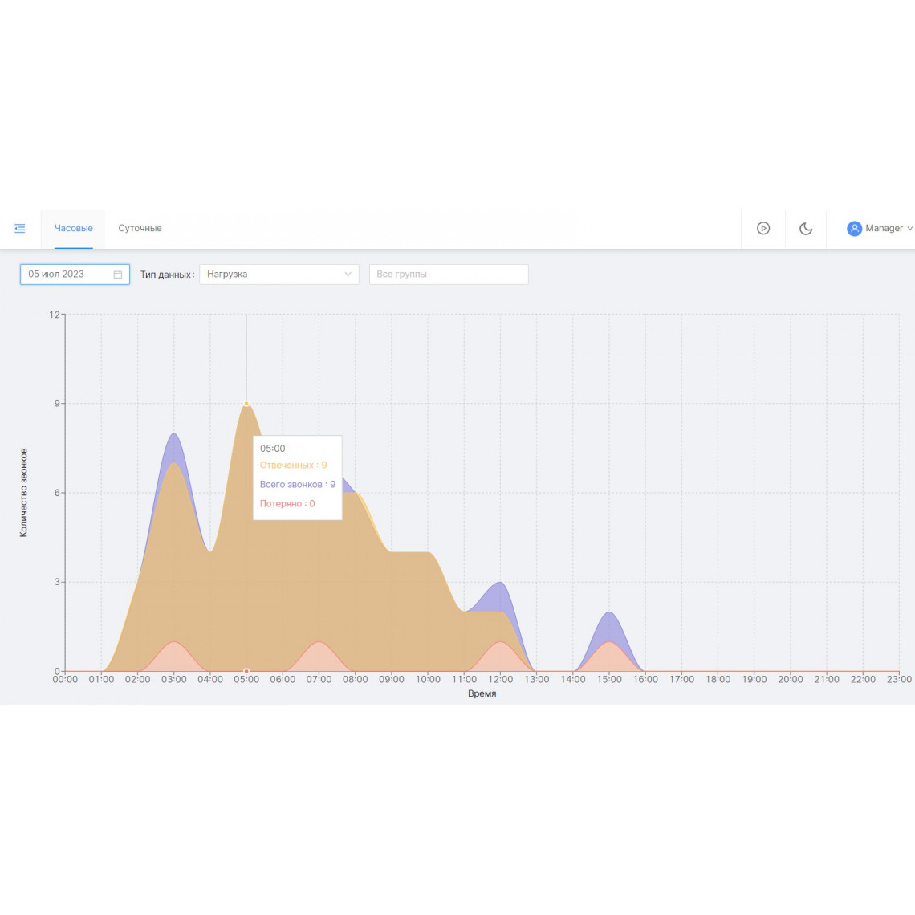Click the 12:00 x-axis label

(500, 679)
